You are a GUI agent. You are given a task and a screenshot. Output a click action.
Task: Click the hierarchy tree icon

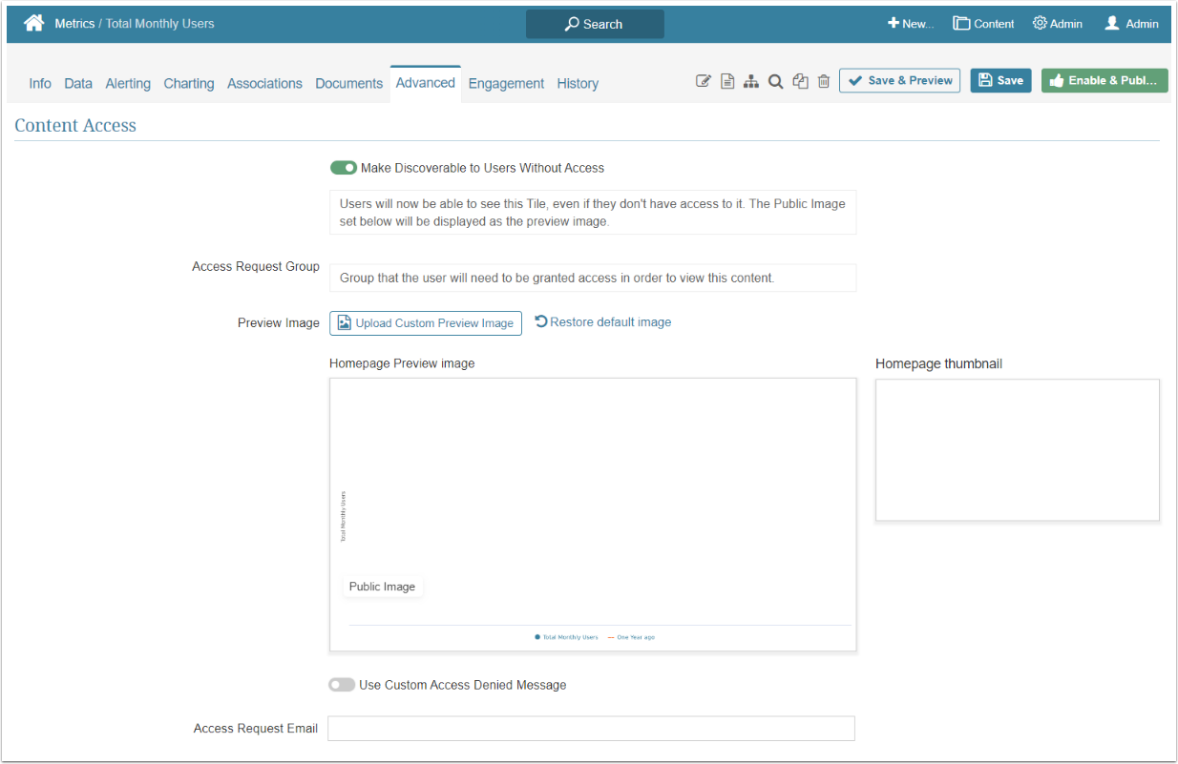point(751,82)
